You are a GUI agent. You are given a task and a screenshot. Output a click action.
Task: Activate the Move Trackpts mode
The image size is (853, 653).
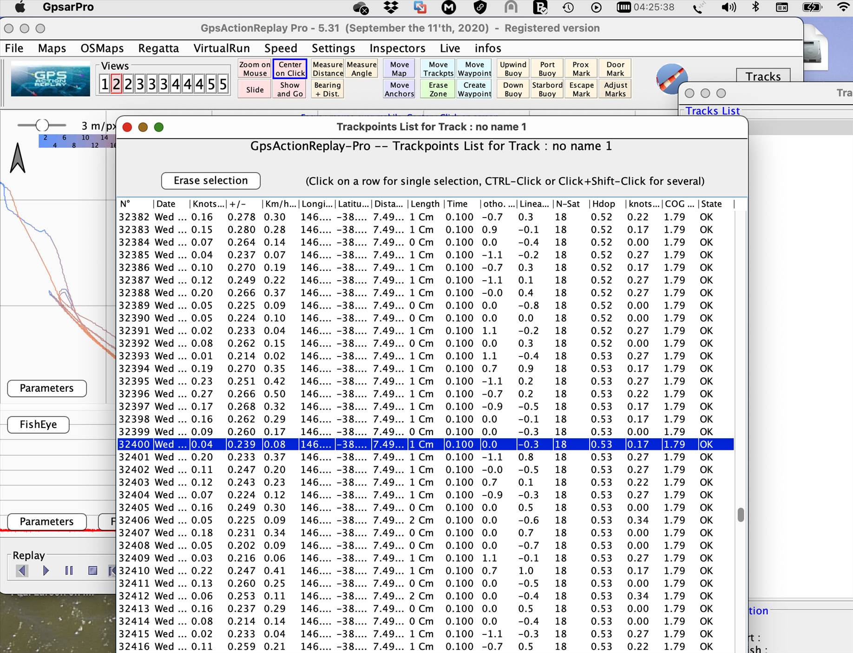click(438, 69)
